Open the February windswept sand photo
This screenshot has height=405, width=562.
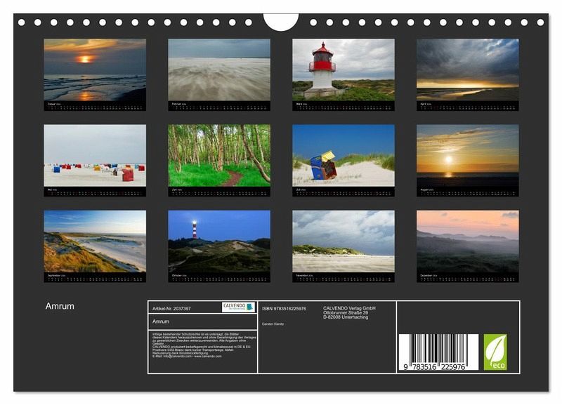click(x=219, y=69)
